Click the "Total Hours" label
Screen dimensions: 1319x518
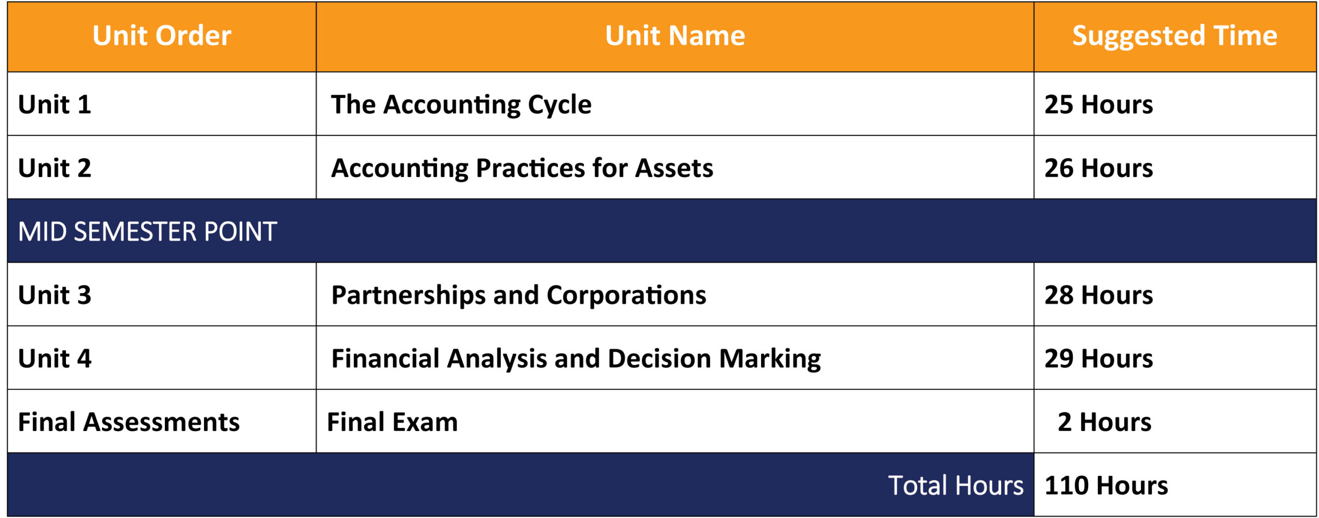(x=955, y=486)
